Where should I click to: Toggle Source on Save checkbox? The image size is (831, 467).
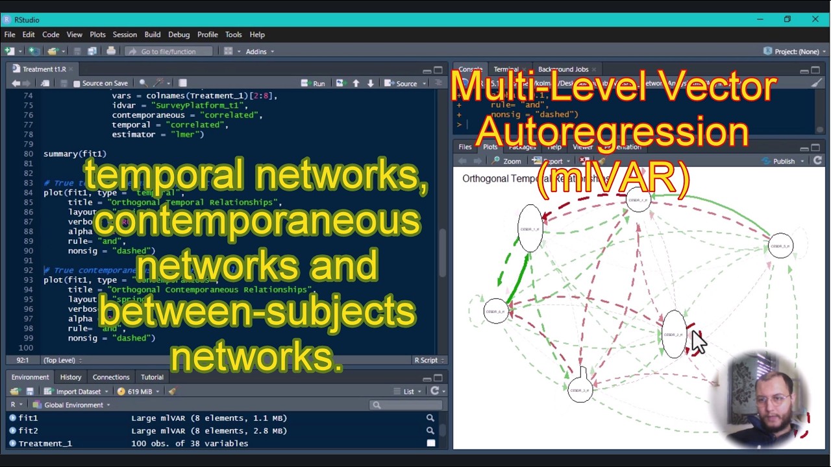click(x=77, y=84)
